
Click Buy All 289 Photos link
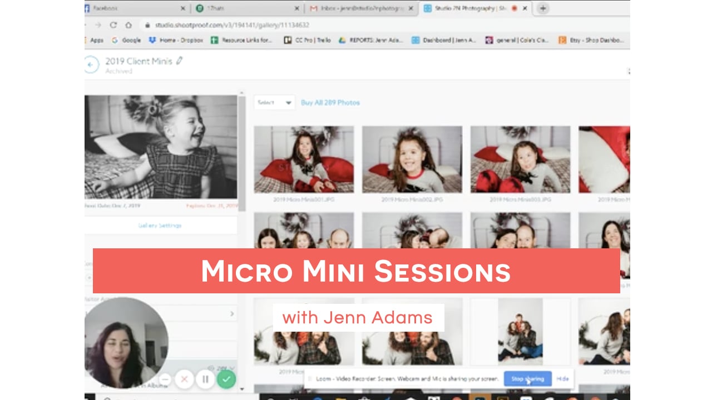pyautogui.click(x=330, y=103)
